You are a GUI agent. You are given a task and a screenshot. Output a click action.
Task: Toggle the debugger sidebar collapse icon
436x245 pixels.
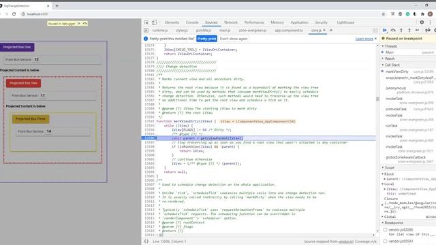(x=375, y=30)
